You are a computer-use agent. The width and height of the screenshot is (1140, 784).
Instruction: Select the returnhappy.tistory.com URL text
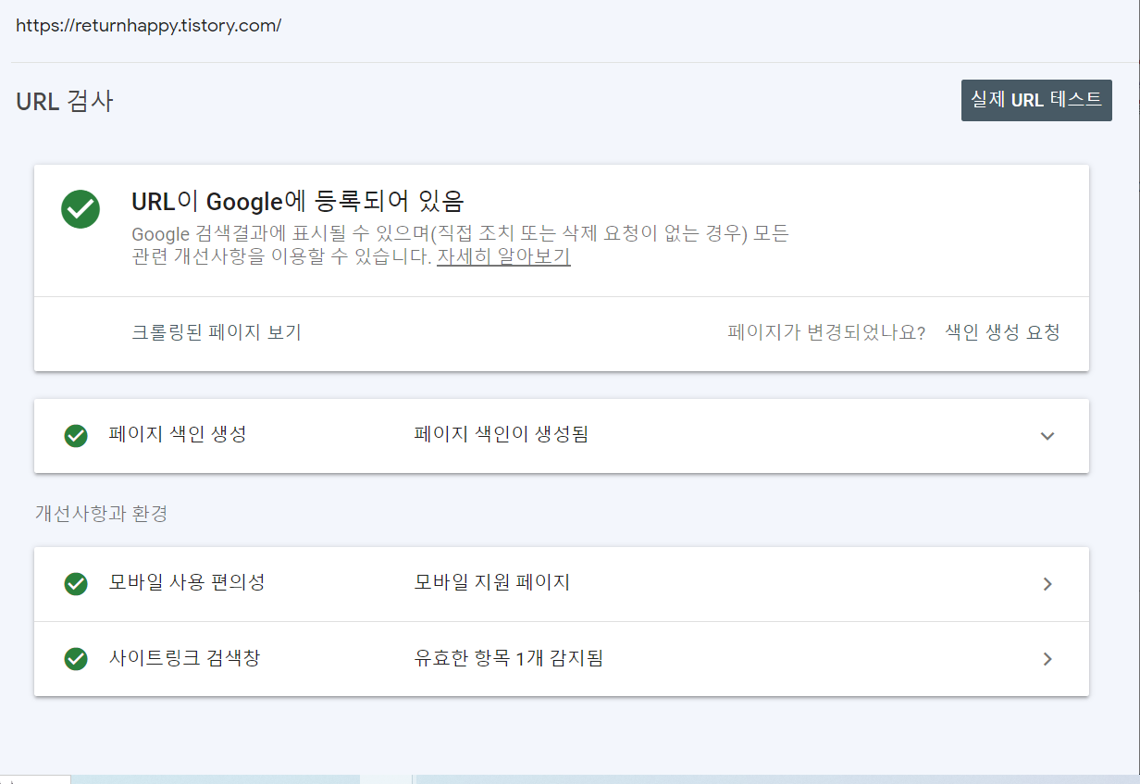149,25
